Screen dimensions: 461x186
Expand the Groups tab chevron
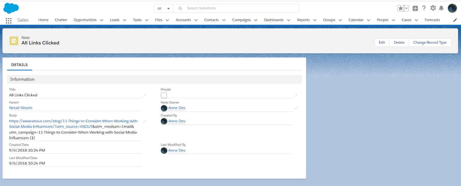pos(340,20)
